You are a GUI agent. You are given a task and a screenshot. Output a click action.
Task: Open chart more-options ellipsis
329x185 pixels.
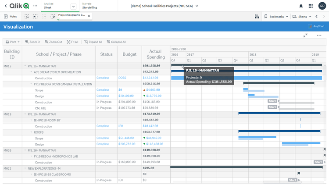coord(319,35)
